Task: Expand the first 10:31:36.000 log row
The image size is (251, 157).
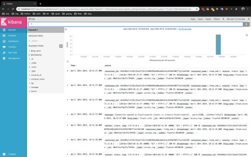Action: [x=67, y=125]
